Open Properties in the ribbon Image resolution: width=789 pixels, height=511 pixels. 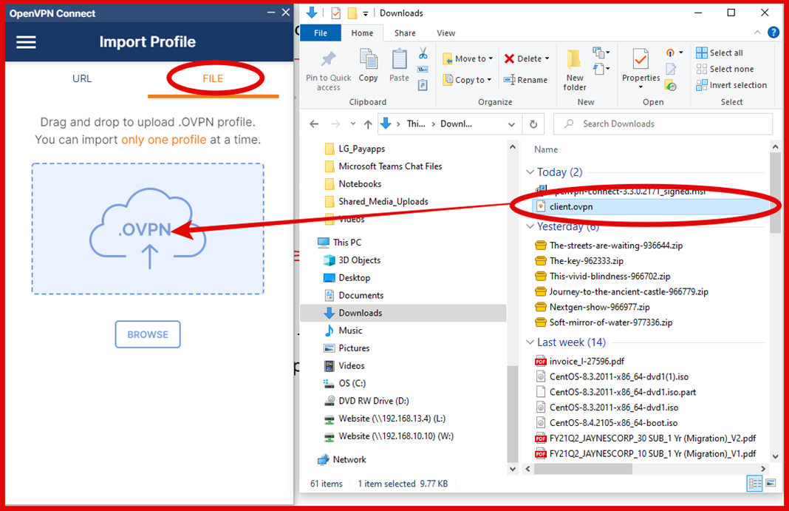(x=641, y=69)
